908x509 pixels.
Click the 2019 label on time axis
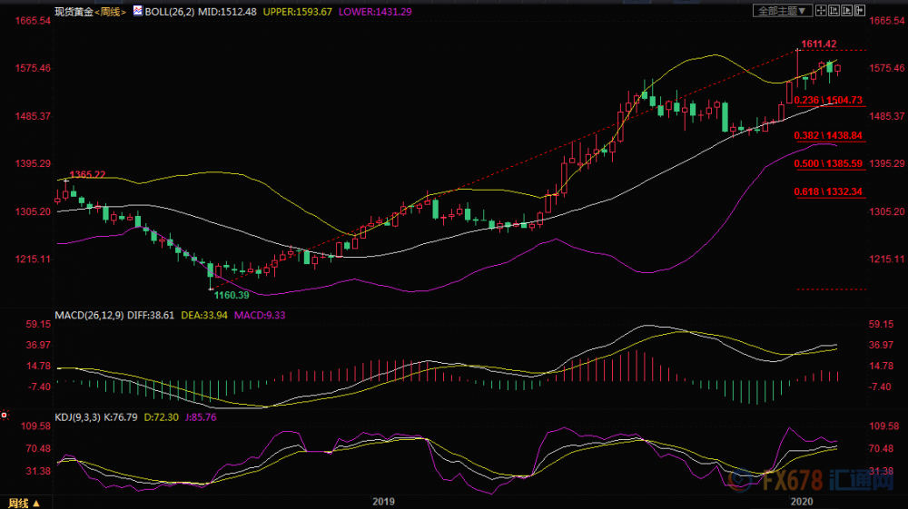tap(383, 502)
